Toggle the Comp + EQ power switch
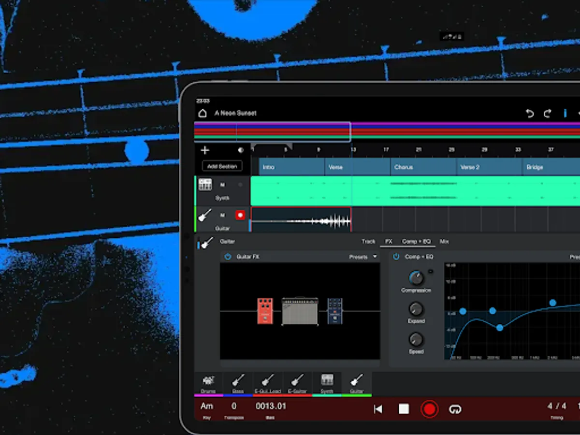 point(396,257)
